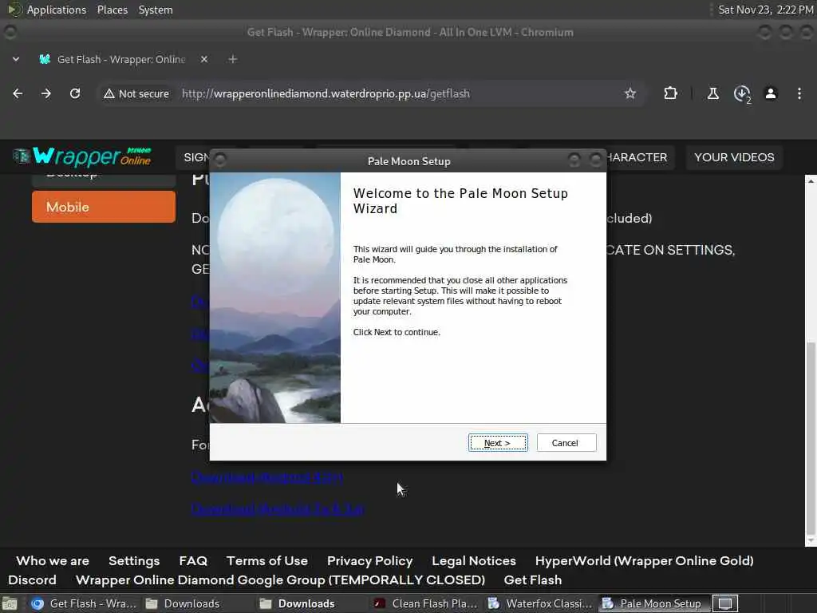Click the Wrapper Online logo
The height and width of the screenshot is (613, 817).
[x=82, y=156]
